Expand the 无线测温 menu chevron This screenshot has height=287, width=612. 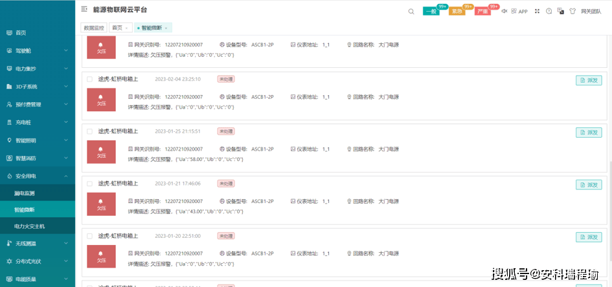point(66,244)
